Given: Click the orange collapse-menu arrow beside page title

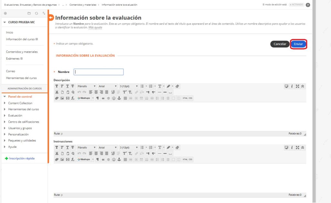Looking at the screenshot, I should coord(51,18).
